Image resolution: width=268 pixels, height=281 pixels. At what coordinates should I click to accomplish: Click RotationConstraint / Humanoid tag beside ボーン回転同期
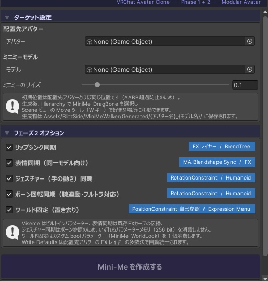pyautogui.click(x=211, y=193)
